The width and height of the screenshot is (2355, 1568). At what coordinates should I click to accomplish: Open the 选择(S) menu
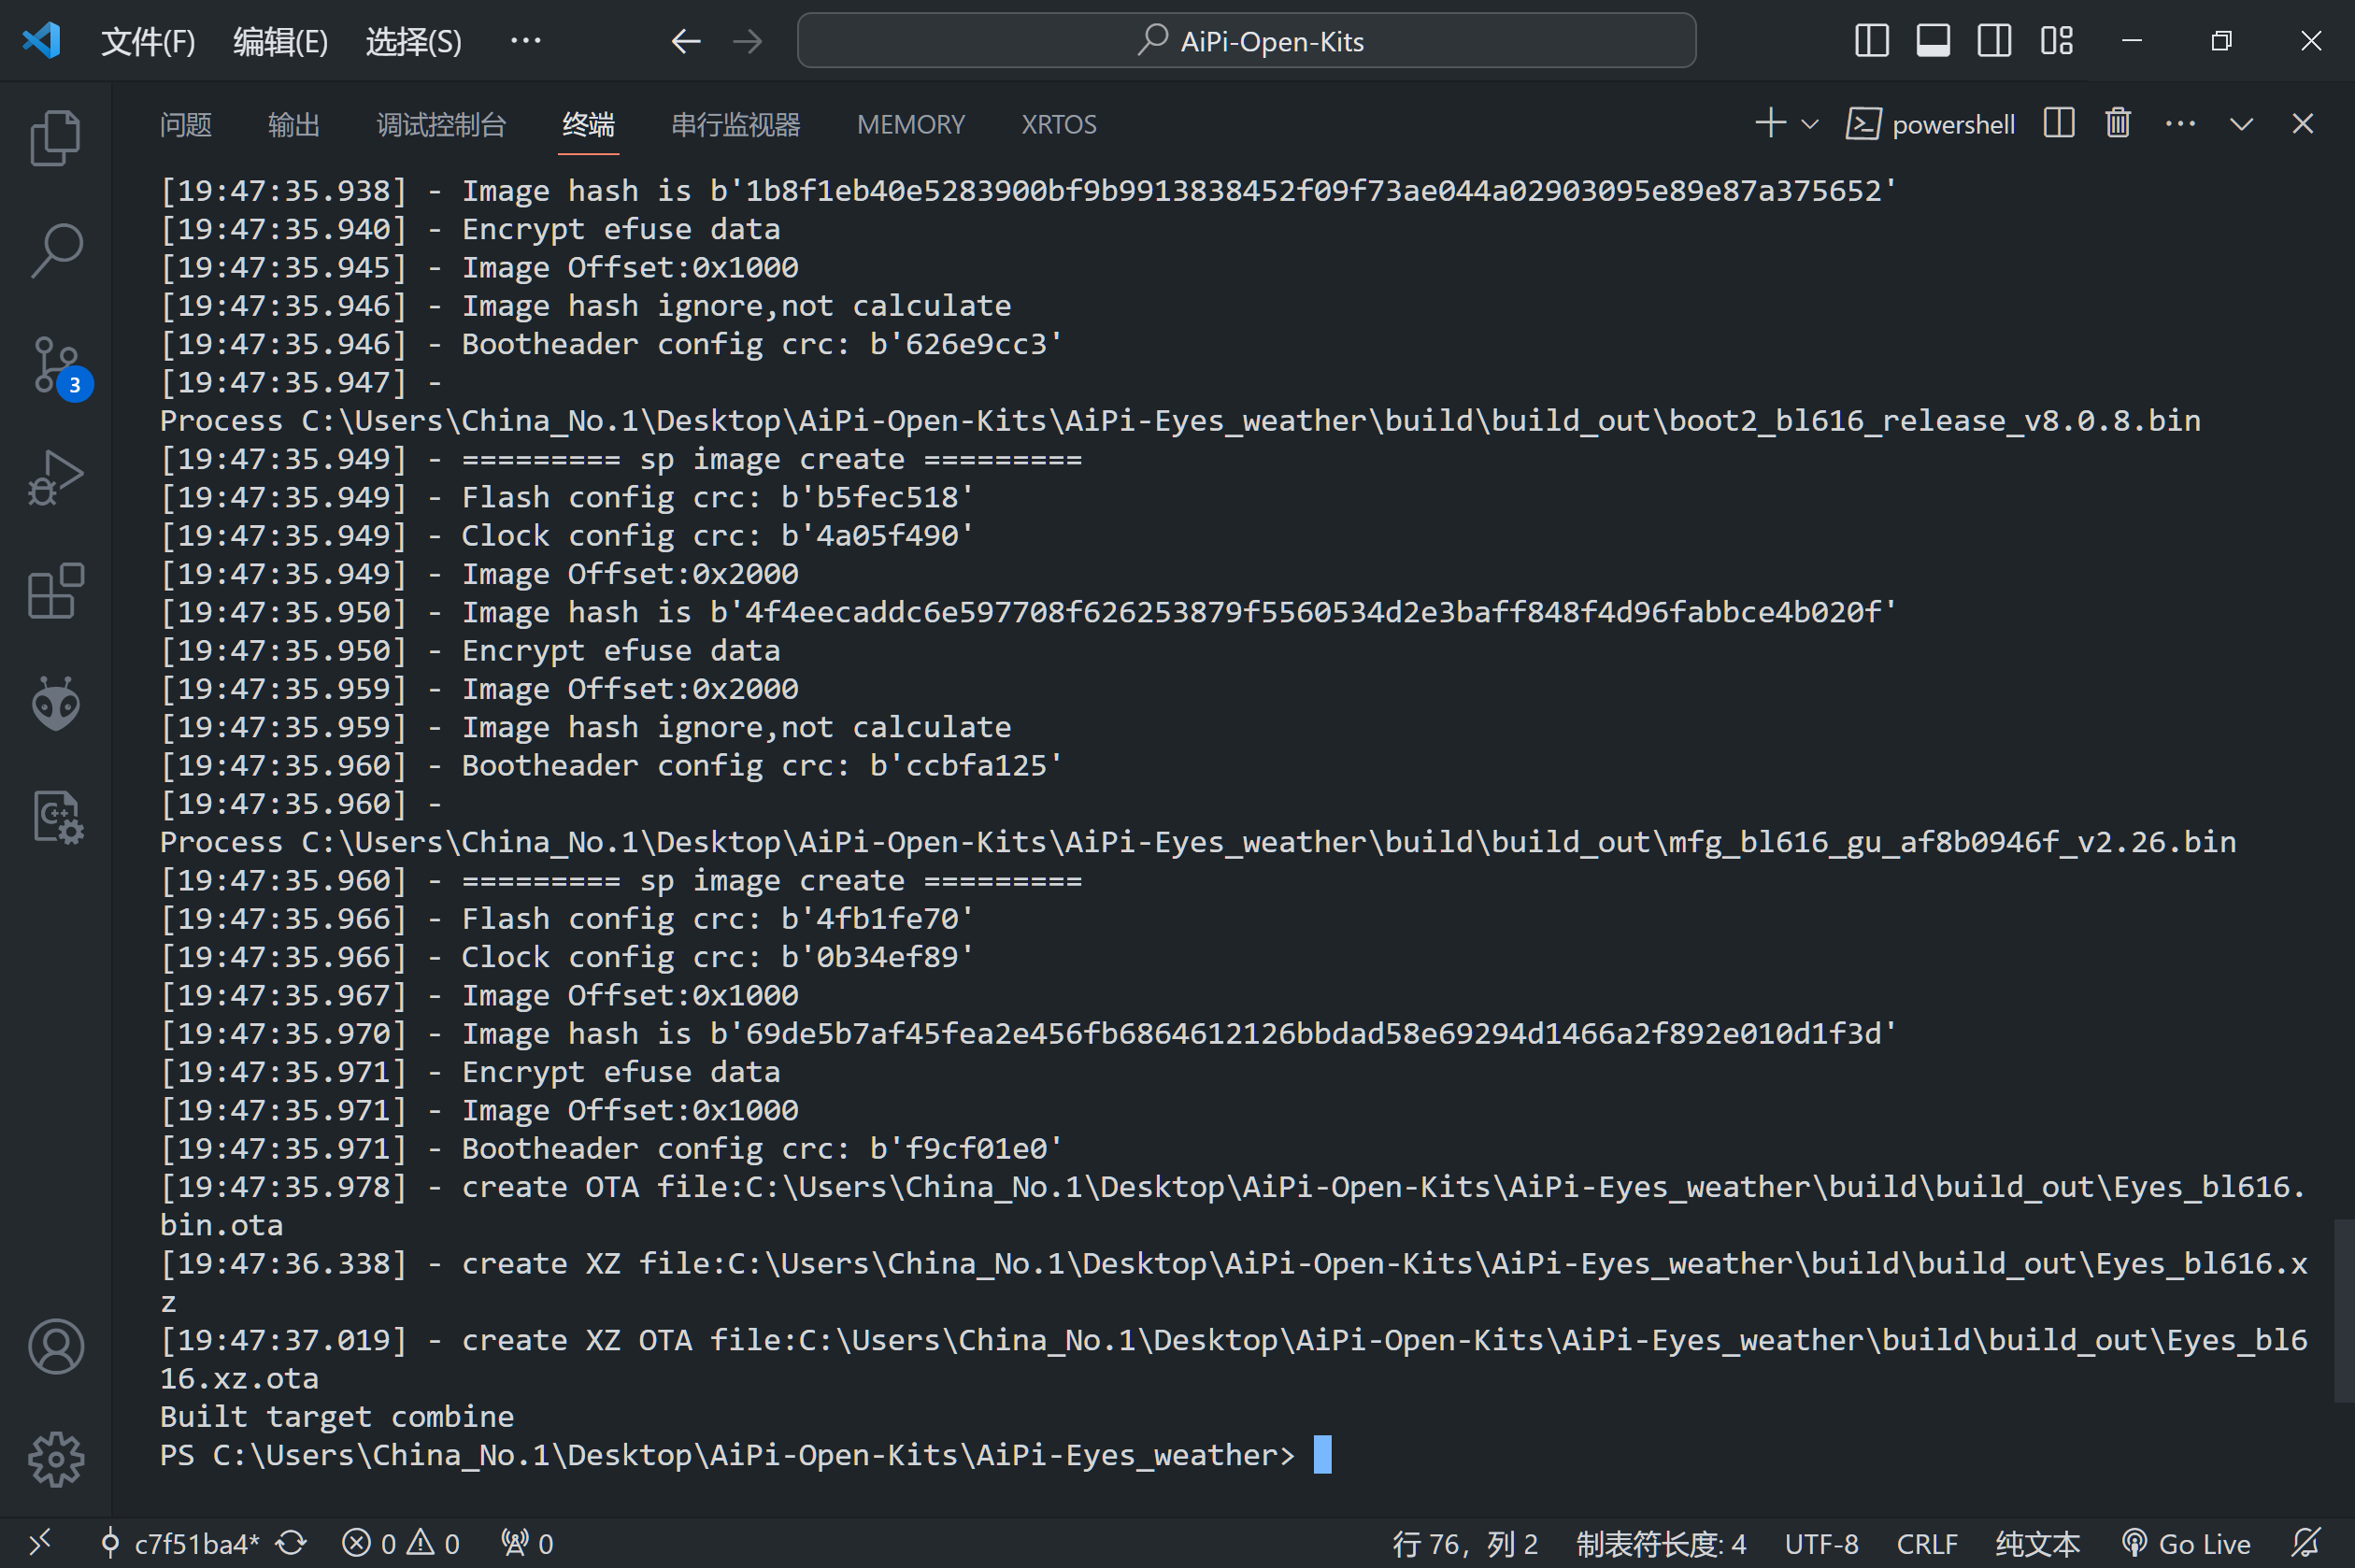413,42
